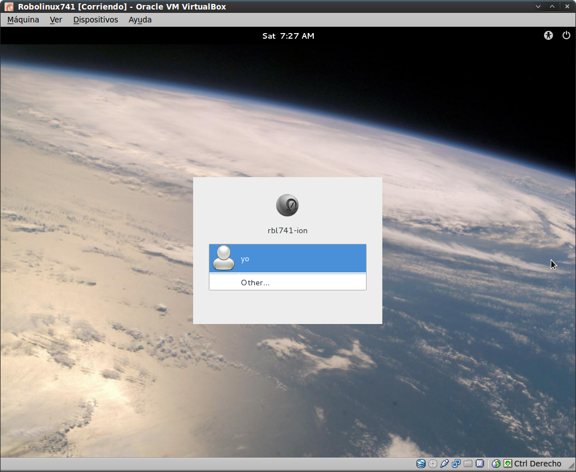The image size is (576, 472).
Task: Open the power menu in top panel
Action: (x=566, y=35)
